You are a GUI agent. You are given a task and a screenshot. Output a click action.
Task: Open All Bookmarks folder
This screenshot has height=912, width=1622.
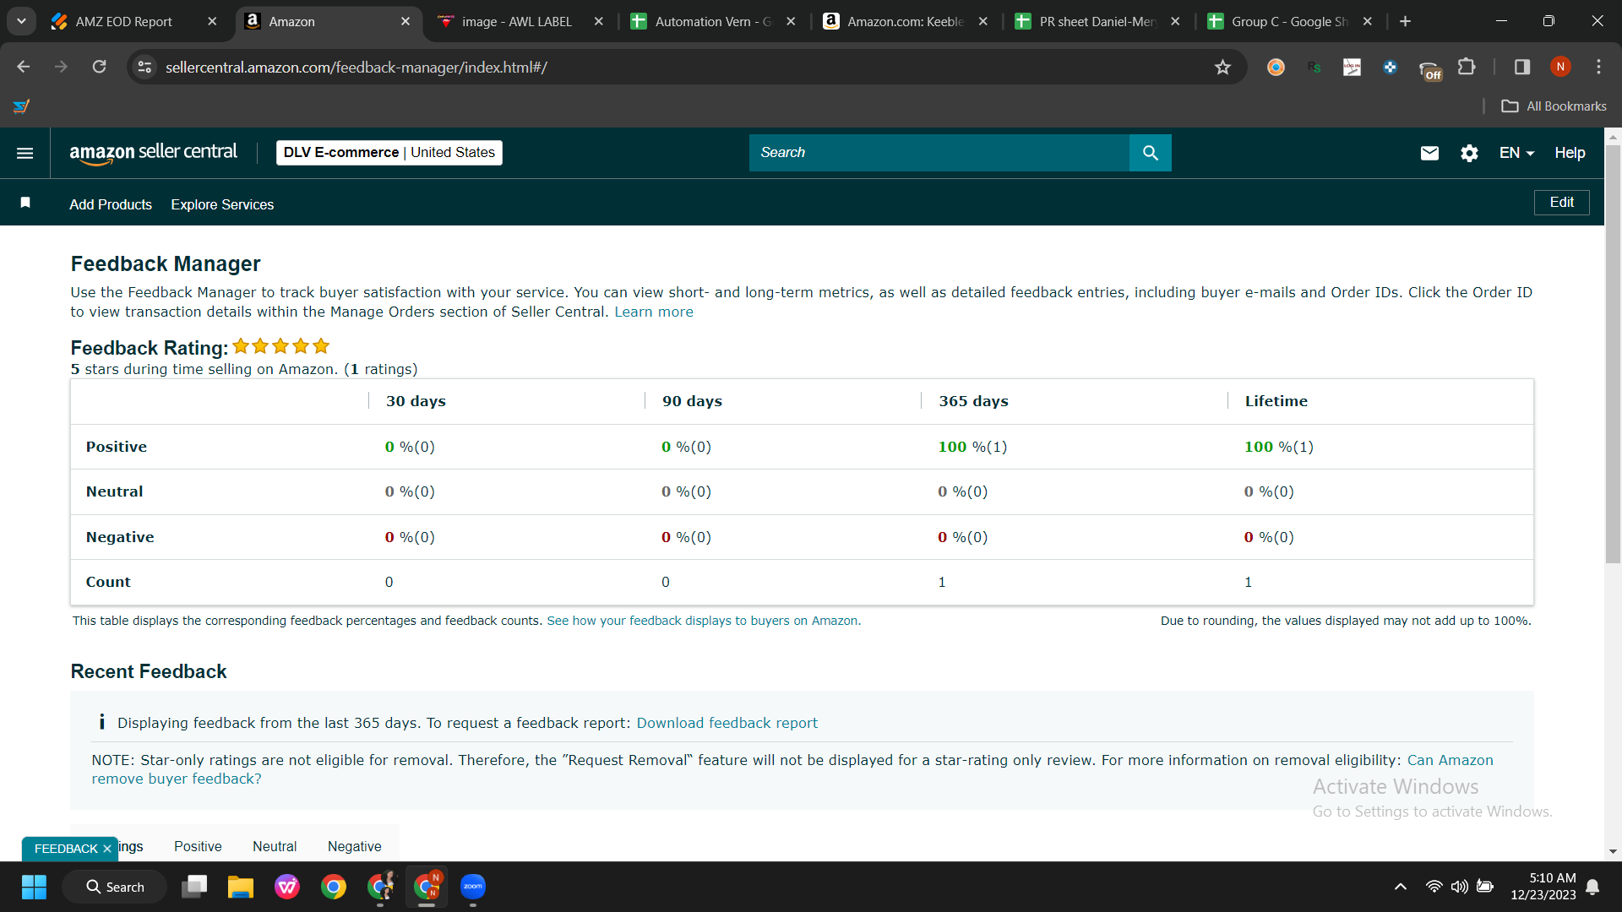point(1554,106)
